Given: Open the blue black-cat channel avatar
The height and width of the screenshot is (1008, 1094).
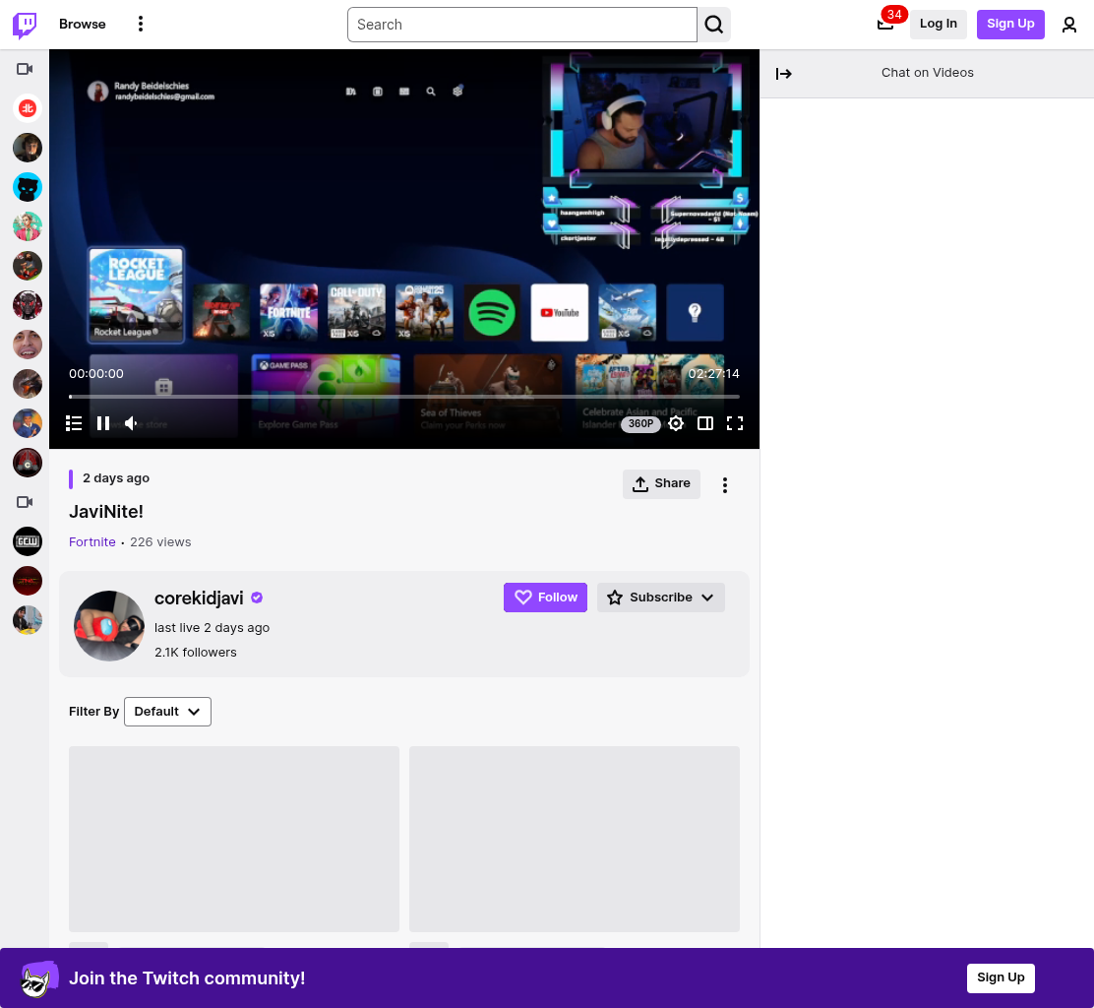Looking at the screenshot, I should tap(28, 187).
